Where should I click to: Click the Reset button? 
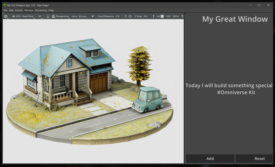pyautogui.click(x=254, y=159)
